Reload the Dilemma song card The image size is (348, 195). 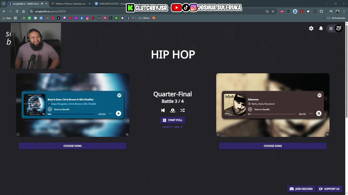(x=218, y=134)
